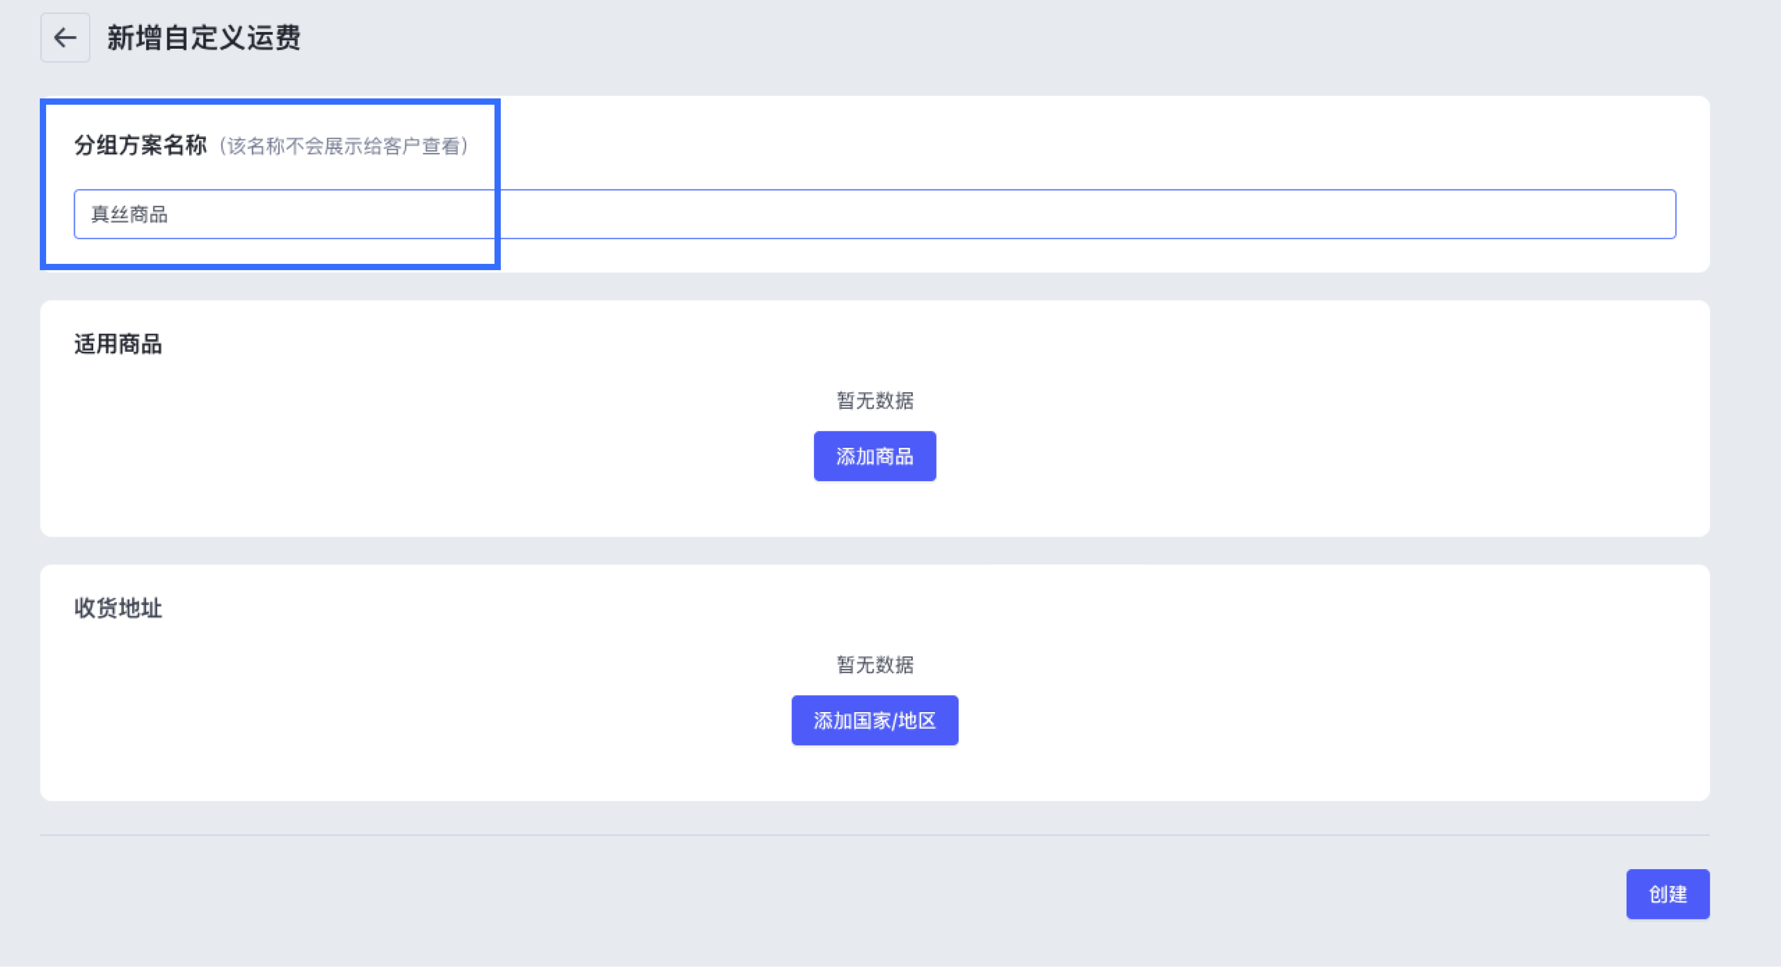This screenshot has width=1781, height=967.
Task: Click the divider line above the 创建 button
Action: click(875, 835)
